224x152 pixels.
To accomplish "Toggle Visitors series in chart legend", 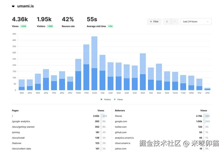I will click(x=106, y=99).
